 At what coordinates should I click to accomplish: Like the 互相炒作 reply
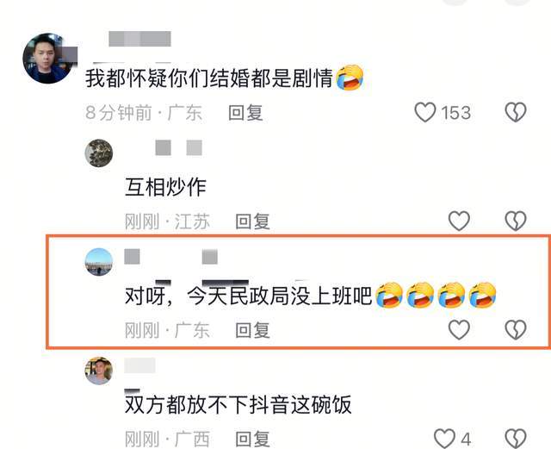point(459,221)
